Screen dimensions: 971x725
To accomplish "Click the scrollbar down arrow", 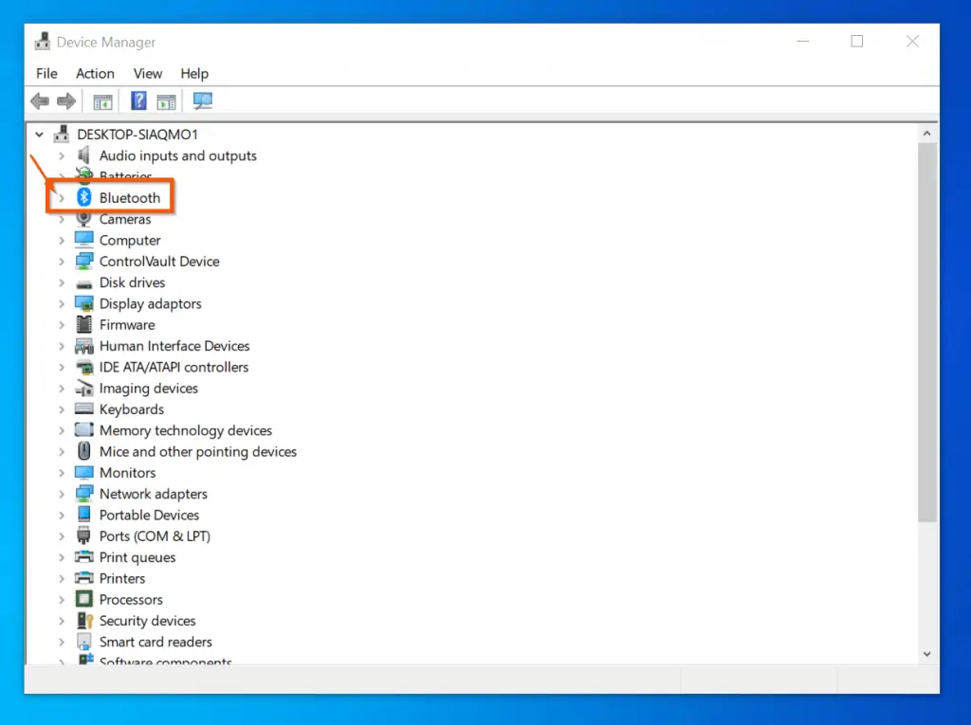I will click(x=926, y=653).
